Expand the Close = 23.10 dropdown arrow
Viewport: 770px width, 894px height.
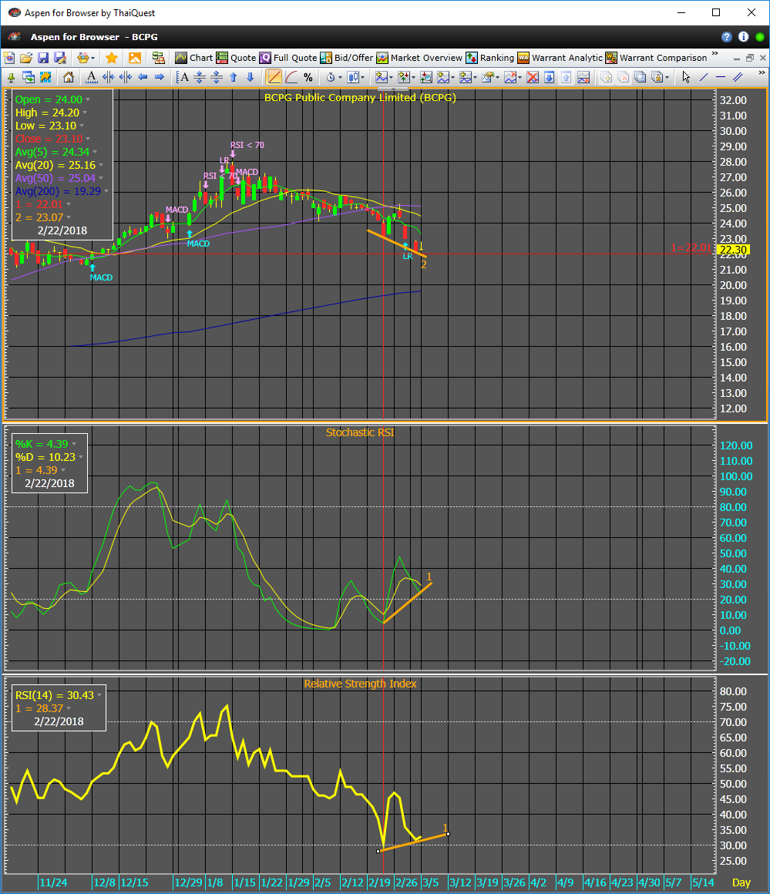pos(88,139)
